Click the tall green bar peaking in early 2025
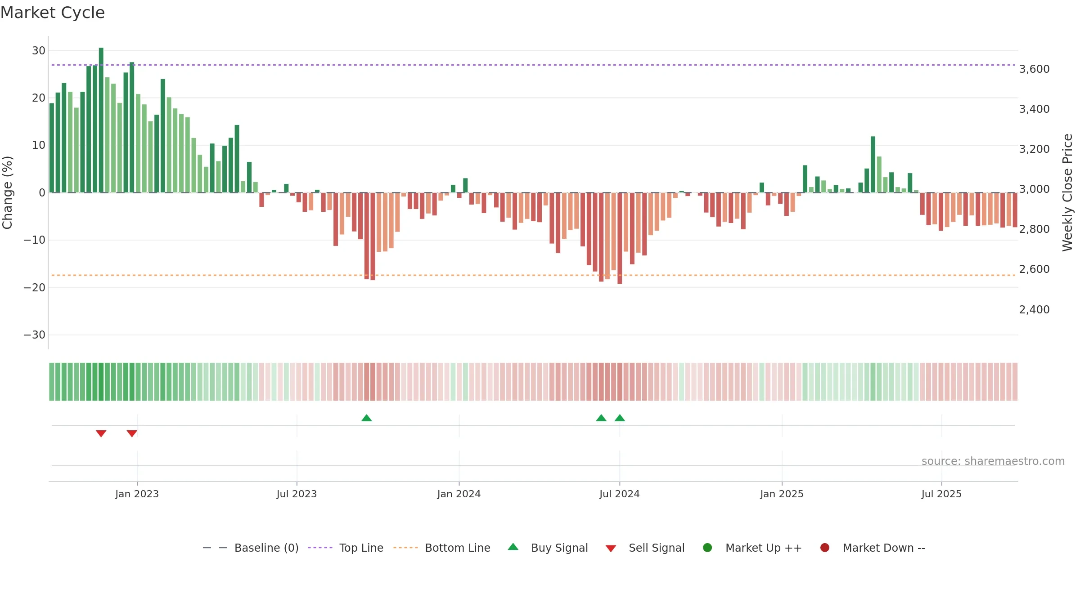Screen dimensions: 1080x607 point(873,165)
